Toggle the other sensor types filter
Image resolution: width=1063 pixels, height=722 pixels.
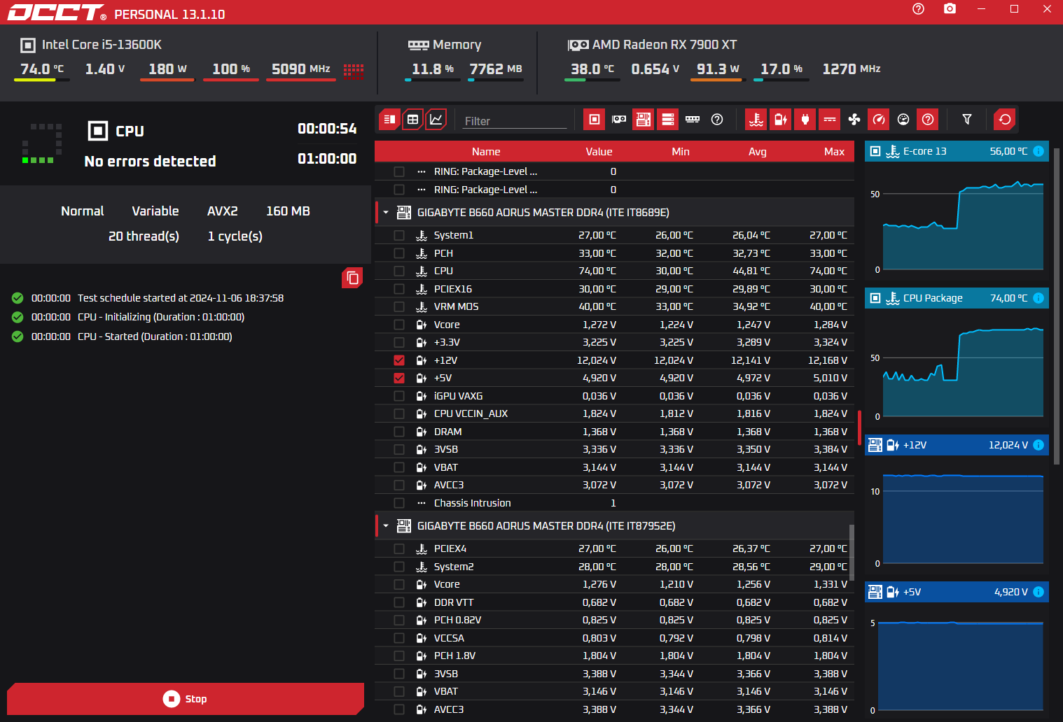pyautogui.click(x=928, y=120)
